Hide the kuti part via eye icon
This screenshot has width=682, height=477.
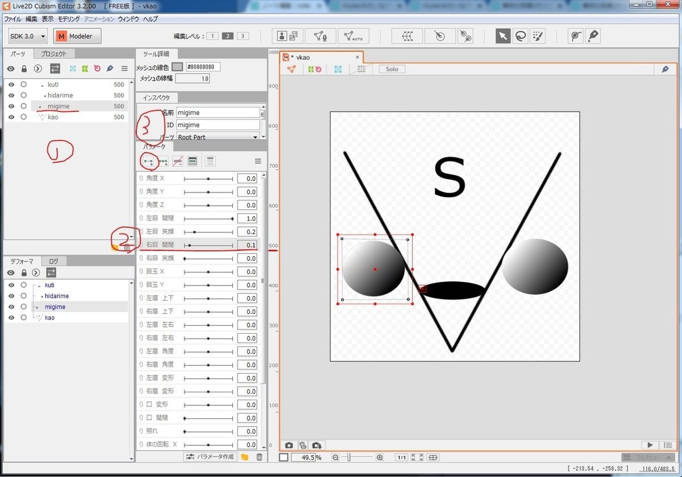11,85
